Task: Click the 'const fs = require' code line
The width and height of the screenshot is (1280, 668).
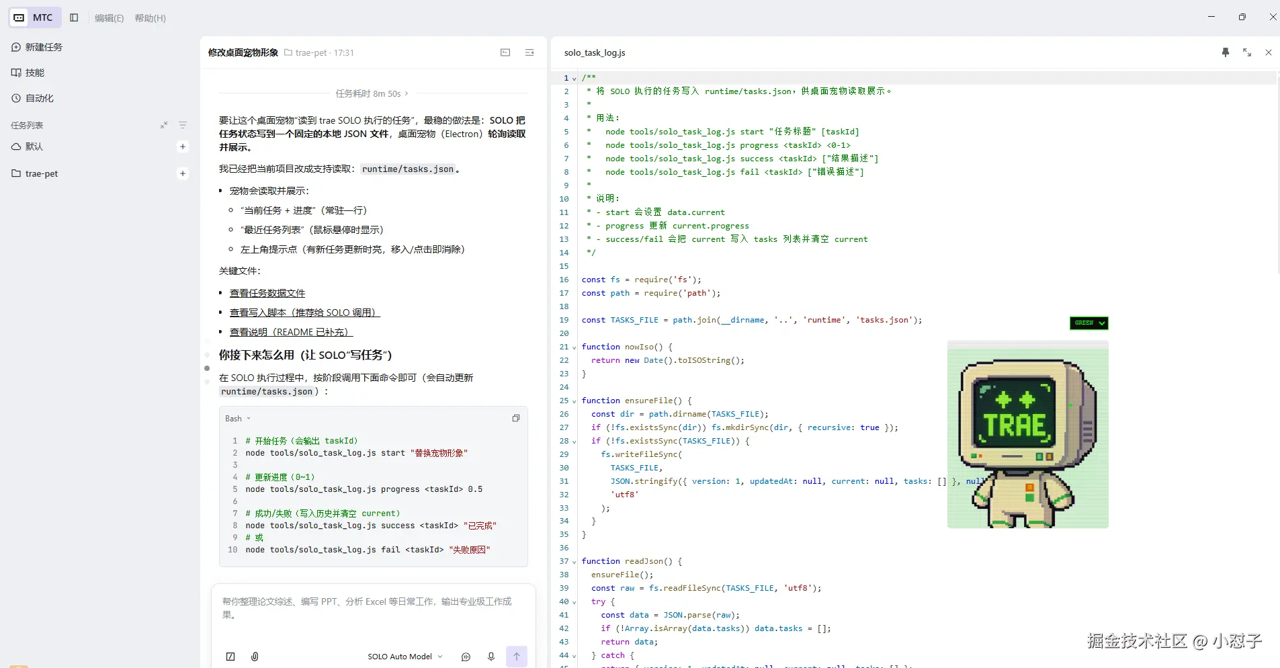Action: (641, 280)
